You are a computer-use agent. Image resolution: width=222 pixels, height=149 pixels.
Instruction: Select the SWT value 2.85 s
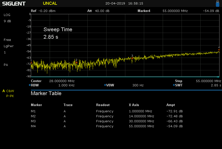[x=216, y=85]
